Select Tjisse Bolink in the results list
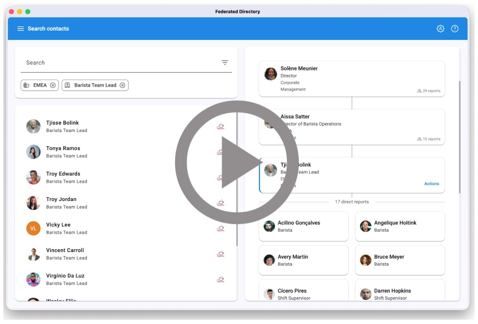 click(126, 126)
